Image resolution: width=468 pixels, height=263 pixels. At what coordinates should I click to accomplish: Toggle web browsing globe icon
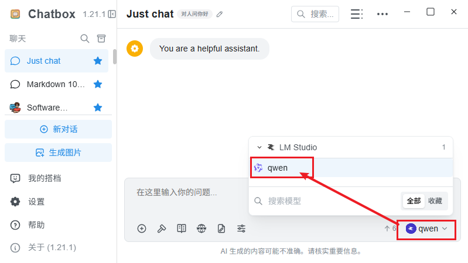[201, 229]
